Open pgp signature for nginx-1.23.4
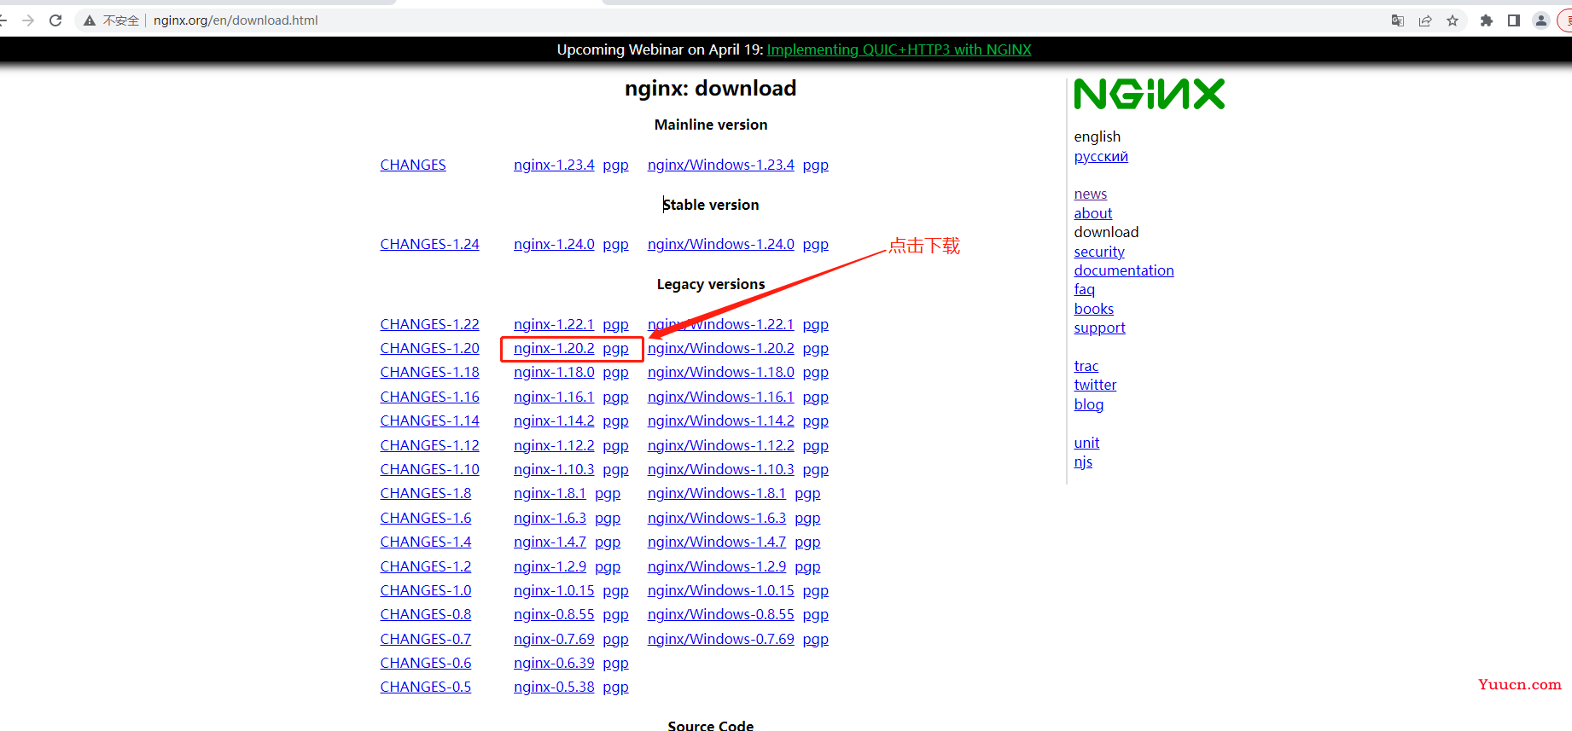This screenshot has width=1572, height=731. (615, 165)
